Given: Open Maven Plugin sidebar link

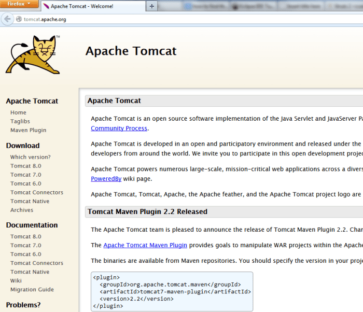Looking at the screenshot, I should 28,130.
